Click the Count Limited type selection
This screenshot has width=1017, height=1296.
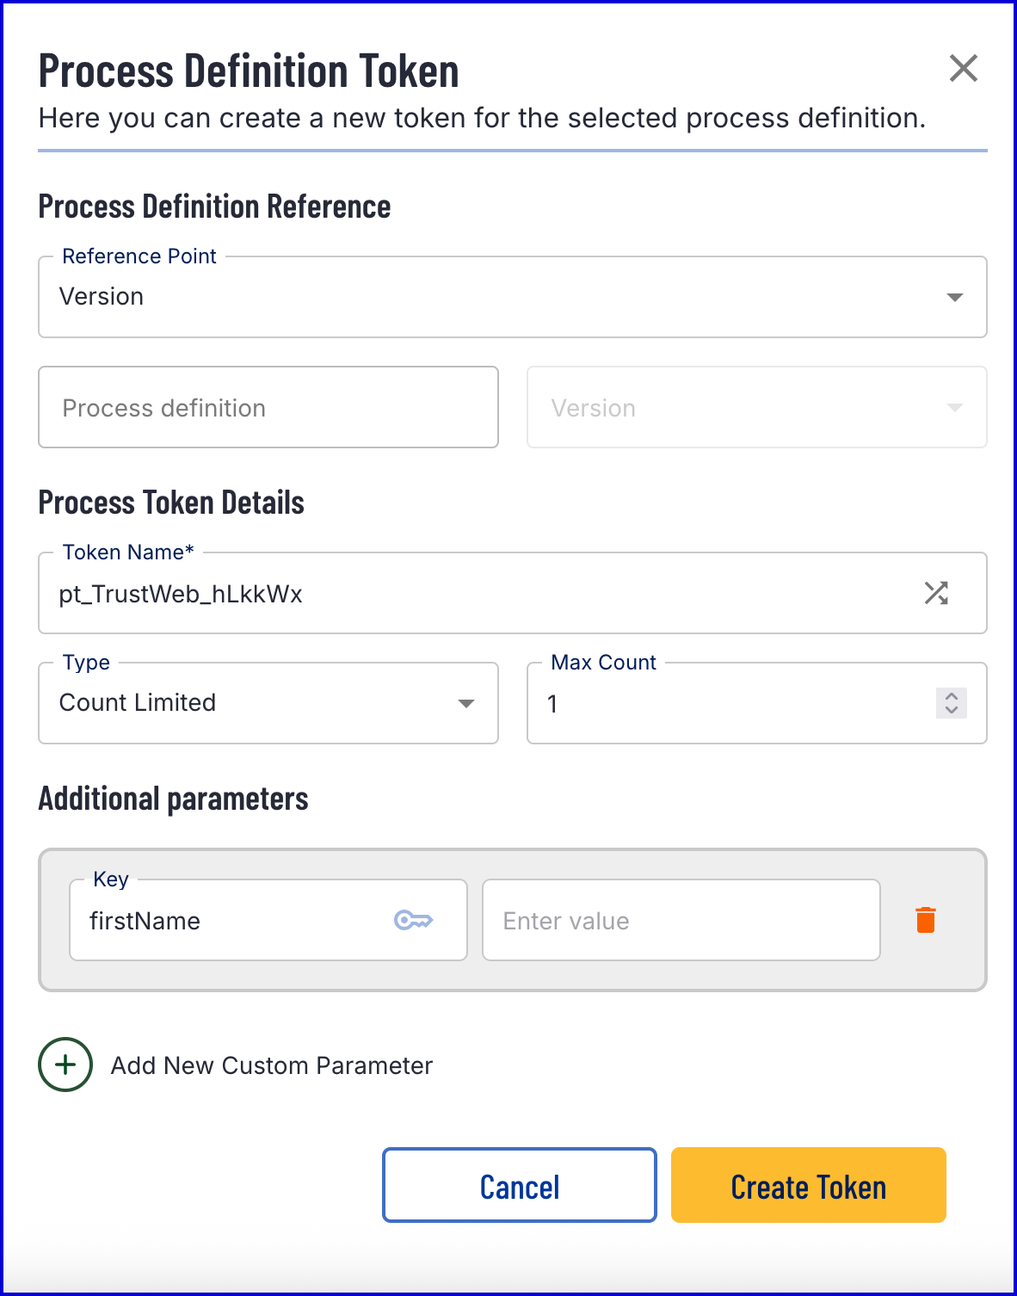click(x=138, y=703)
